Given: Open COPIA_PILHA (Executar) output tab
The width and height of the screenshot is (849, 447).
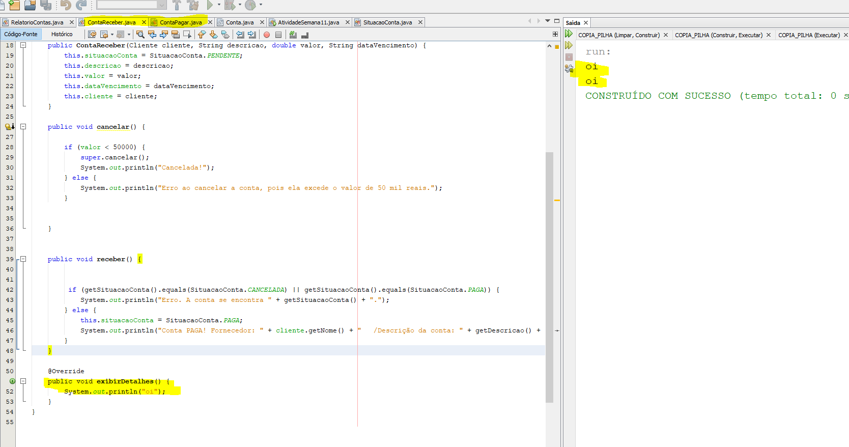Looking at the screenshot, I should [x=809, y=35].
